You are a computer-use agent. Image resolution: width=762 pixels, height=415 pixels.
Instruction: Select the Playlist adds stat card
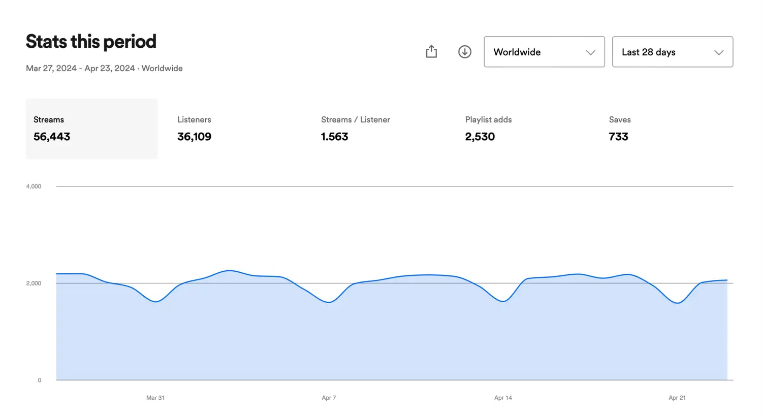[x=488, y=129]
